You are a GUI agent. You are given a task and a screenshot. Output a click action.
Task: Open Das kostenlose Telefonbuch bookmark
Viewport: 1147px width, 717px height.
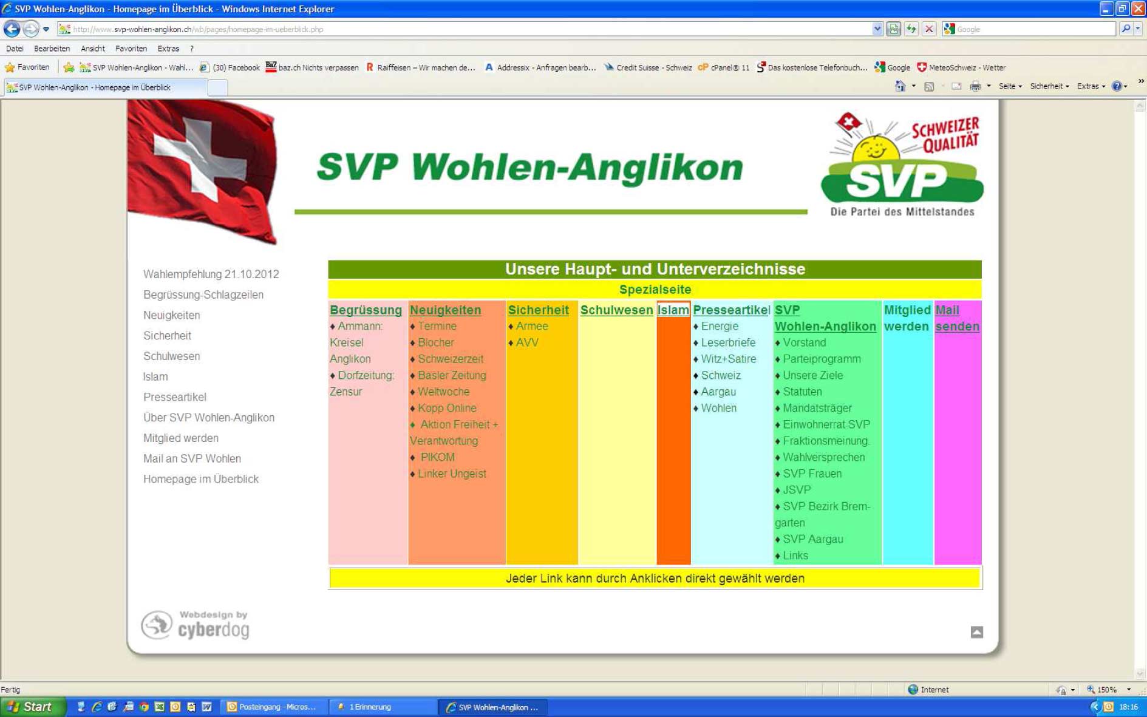click(x=812, y=67)
